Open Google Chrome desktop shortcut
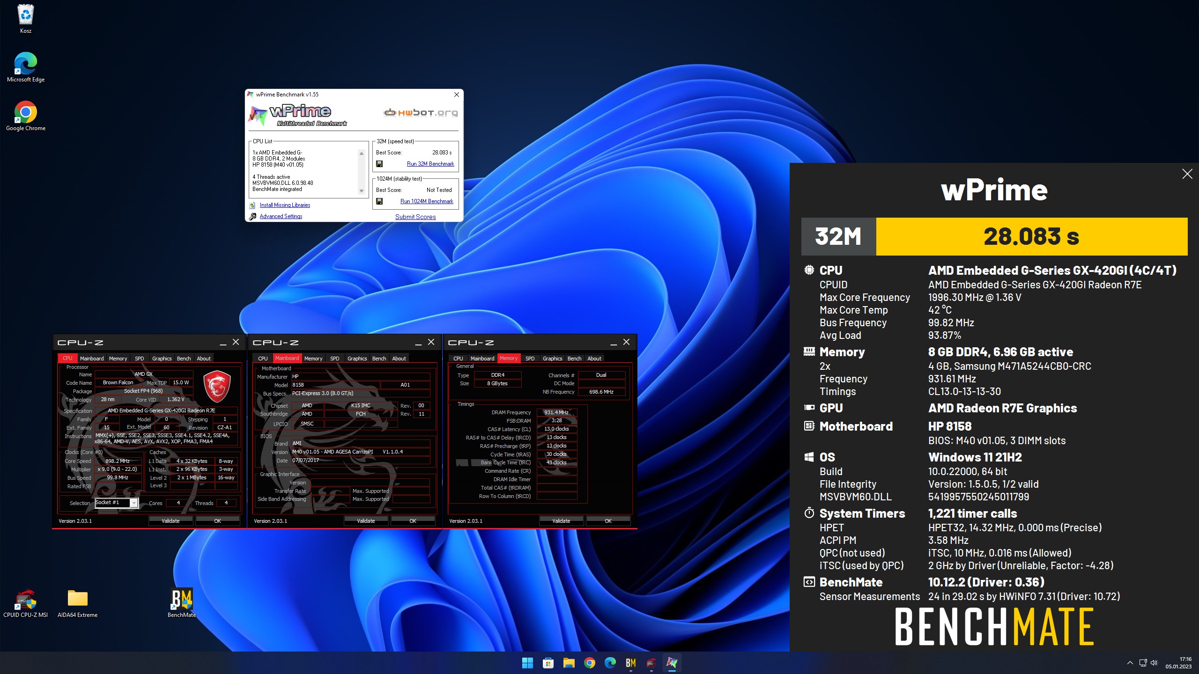The height and width of the screenshot is (674, 1199). click(26, 116)
